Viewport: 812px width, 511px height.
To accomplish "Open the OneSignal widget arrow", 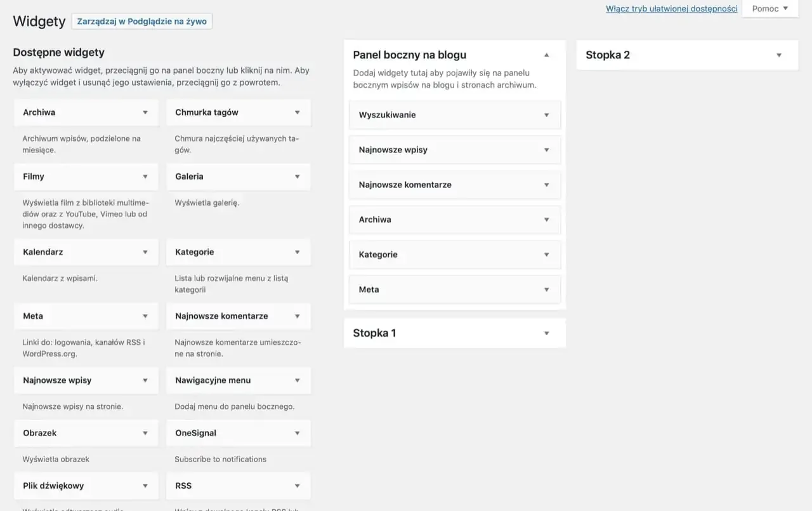I will pyautogui.click(x=298, y=433).
